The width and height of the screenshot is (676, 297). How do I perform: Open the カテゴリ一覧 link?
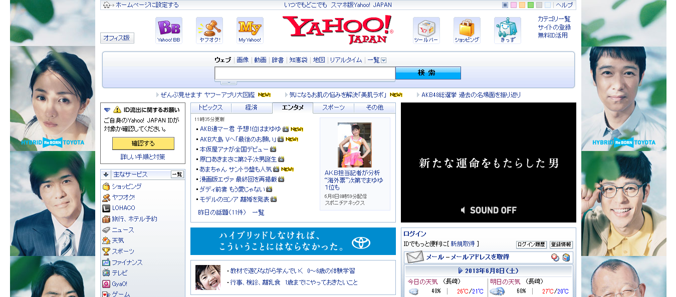click(554, 19)
